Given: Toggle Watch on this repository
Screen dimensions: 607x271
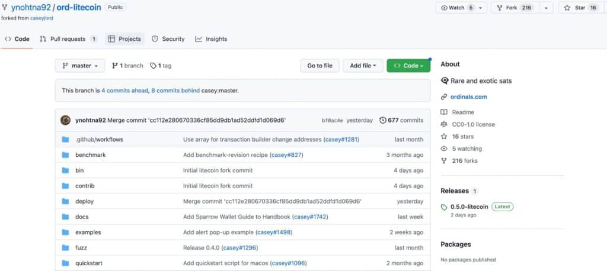Looking at the screenshot, I should click(x=456, y=8).
